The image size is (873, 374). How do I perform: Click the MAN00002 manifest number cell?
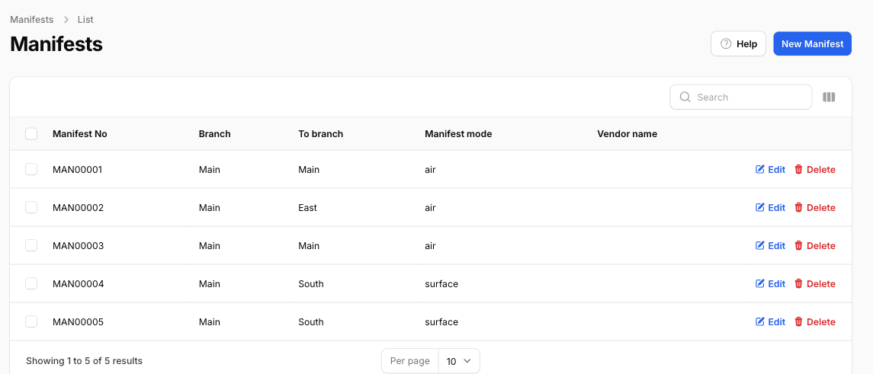point(78,208)
